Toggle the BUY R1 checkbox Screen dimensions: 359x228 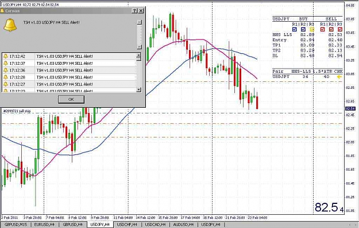(x=295, y=29)
